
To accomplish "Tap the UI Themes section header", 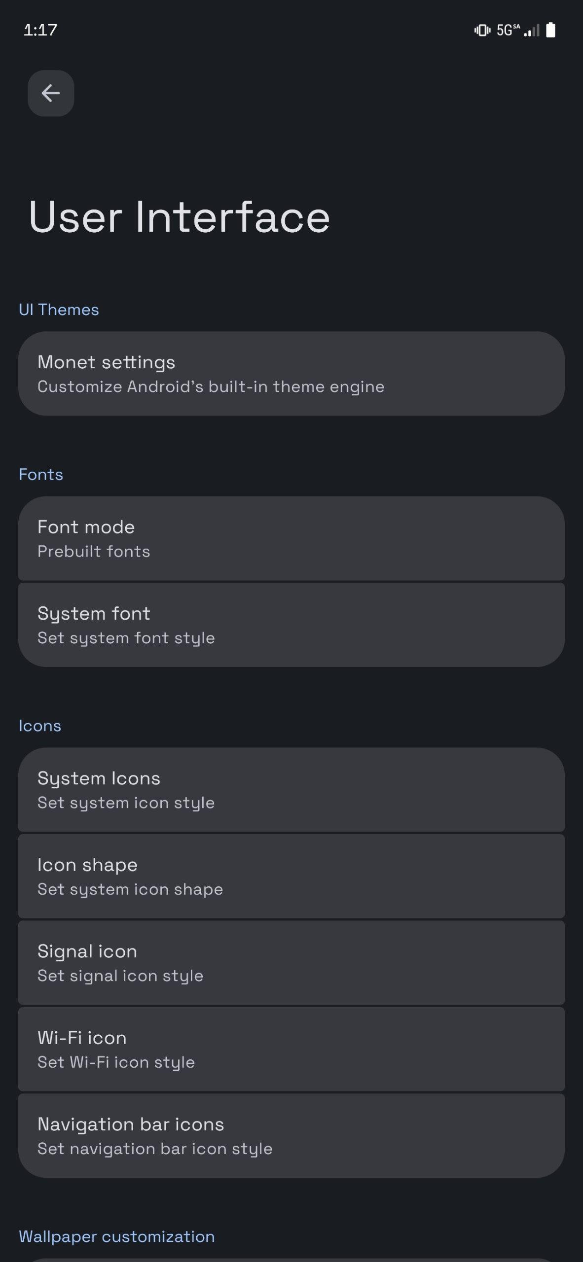I will pyautogui.click(x=59, y=310).
